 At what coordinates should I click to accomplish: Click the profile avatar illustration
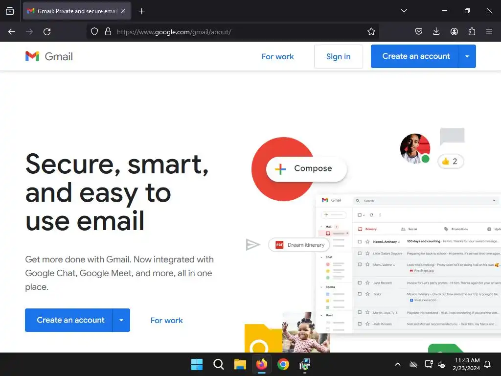(x=415, y=149)
